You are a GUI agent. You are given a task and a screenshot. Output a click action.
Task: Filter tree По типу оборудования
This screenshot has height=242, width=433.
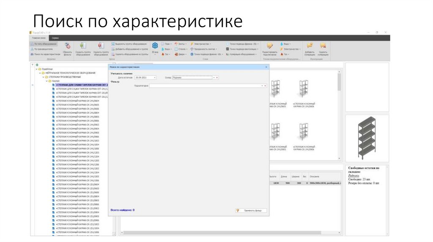coord(44,44)
